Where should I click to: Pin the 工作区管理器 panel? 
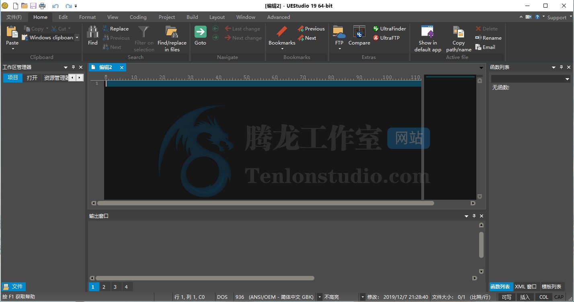pyautogui.click(x=73, y=67)
